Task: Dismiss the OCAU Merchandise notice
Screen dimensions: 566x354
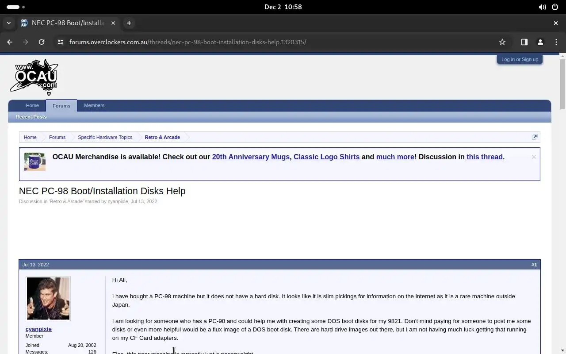Action: [534, 157]
